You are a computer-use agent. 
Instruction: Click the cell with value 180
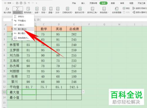pos(74,76)
